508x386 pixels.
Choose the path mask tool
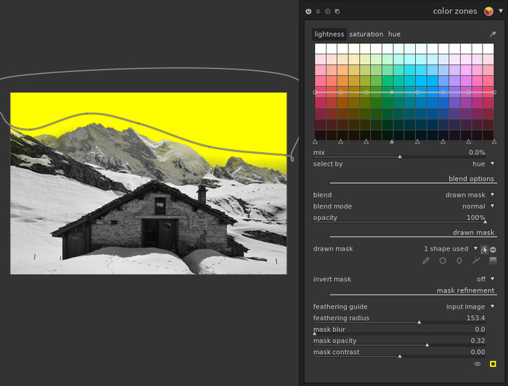476,261
